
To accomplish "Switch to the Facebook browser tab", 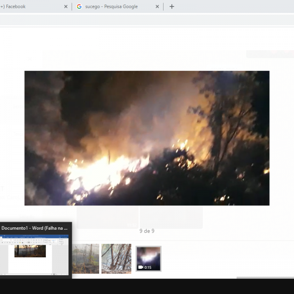I will (28, 6).
